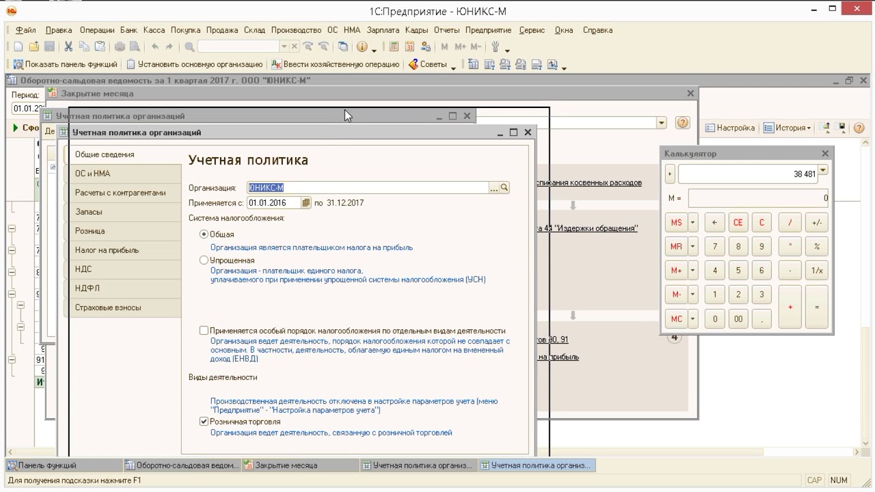Switch to the НДС tab
Viewport: 875px width, 492px height.
click(x=123, y=269)
